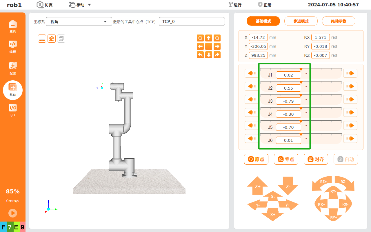The width and height of the screenshot is (371, 232).
Task: Click the X position value field
Action: [x=258, y=37]
